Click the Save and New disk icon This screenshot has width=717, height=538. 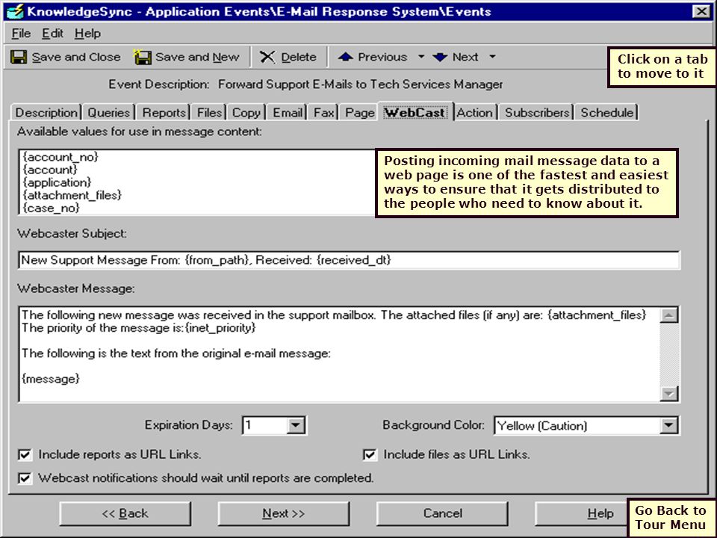142,58
